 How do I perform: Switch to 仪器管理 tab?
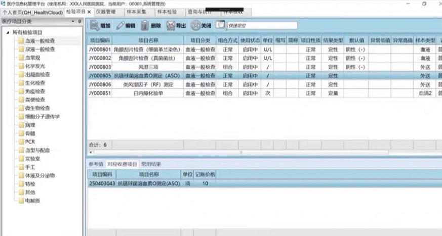(x=106, y=12)
